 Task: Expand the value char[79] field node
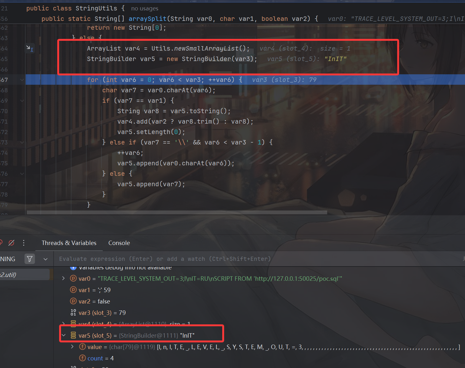72,347
